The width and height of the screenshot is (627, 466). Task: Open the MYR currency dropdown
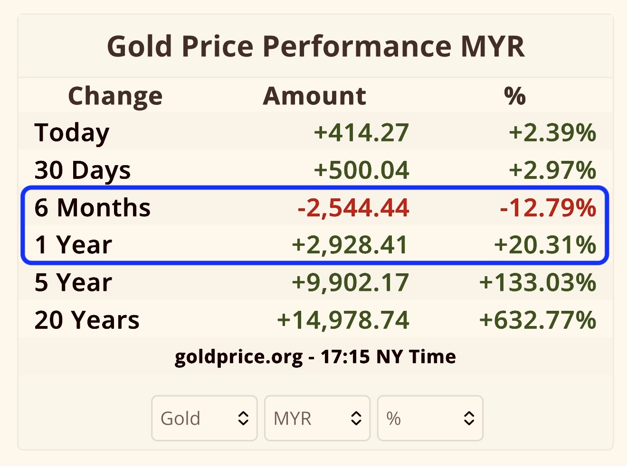[x=317, y=418]
